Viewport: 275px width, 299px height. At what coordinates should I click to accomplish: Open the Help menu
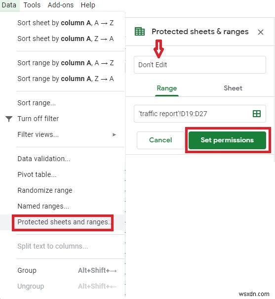click(88, 5)
